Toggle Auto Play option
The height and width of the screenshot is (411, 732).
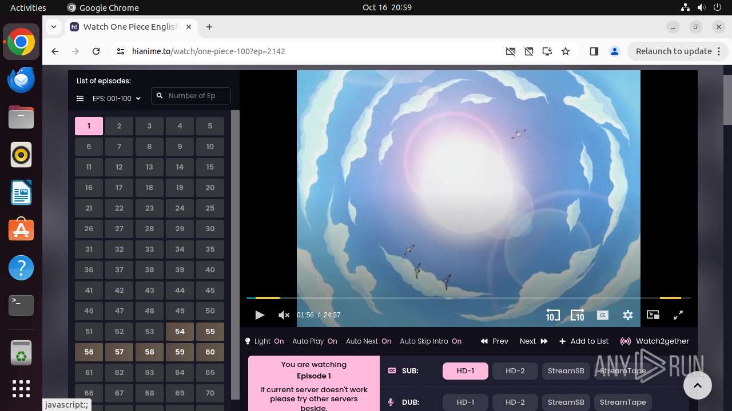tap(315, 341)
